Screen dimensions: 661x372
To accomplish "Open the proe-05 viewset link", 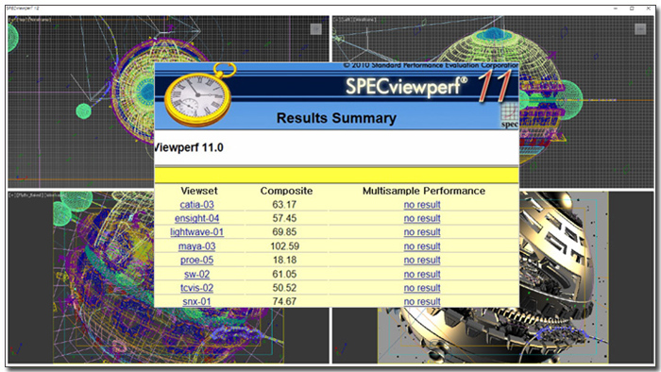I will click(196, 261).
